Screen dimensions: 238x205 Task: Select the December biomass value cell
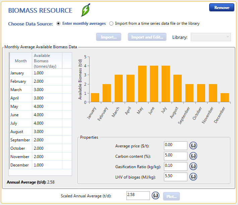47,165
